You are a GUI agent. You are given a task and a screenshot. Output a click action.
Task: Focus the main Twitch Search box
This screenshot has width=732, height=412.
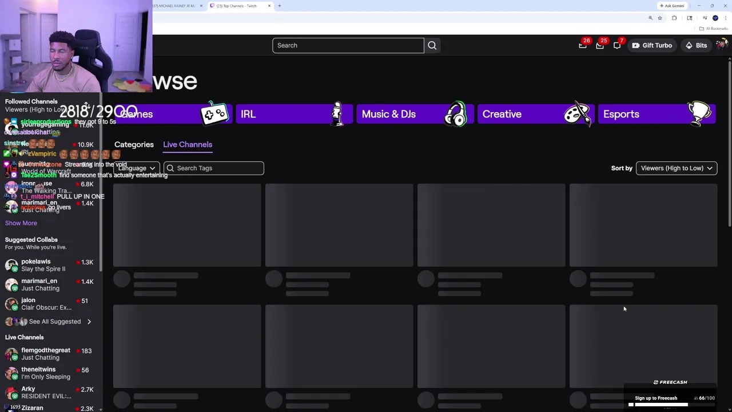348,45
